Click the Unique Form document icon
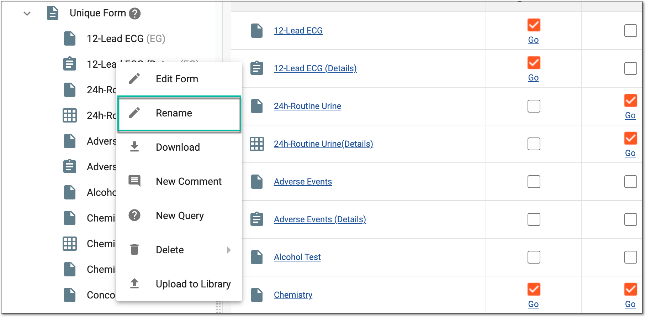Image resolution: width=646 pixels, height=317 pixels. (x=53, y=13)
